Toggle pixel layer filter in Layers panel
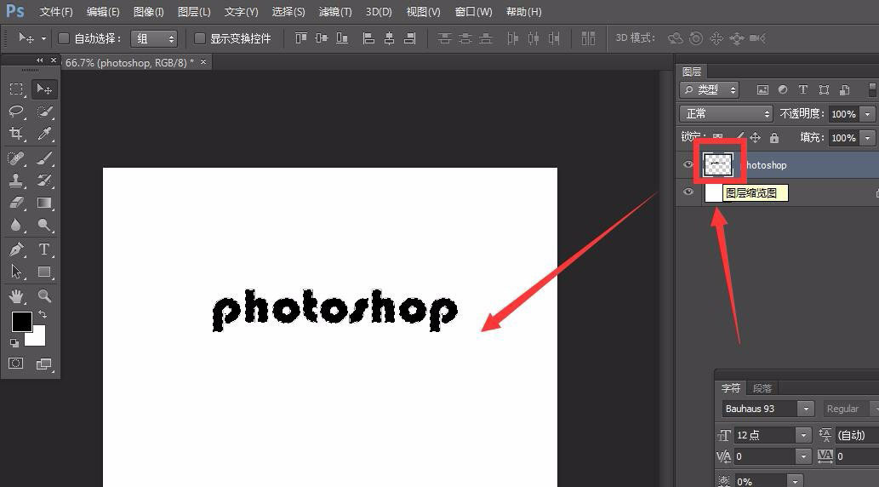 click(x=762, y=89)
